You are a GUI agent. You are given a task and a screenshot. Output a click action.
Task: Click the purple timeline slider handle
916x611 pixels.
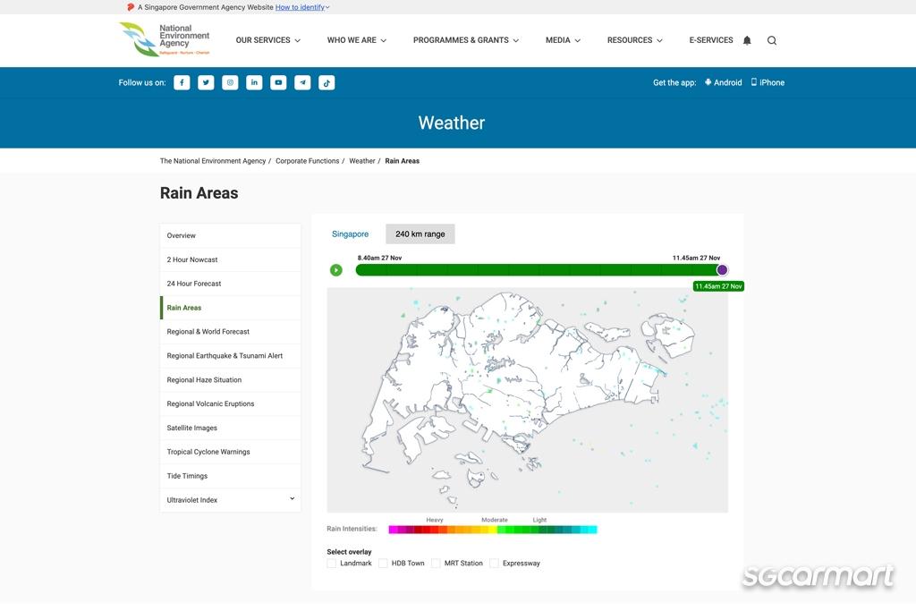point(722,270)
